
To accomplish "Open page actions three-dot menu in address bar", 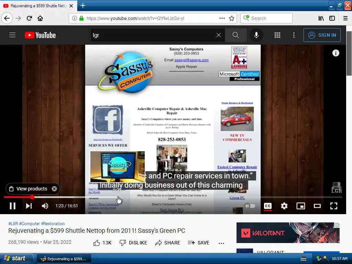I will click(222, 19).
